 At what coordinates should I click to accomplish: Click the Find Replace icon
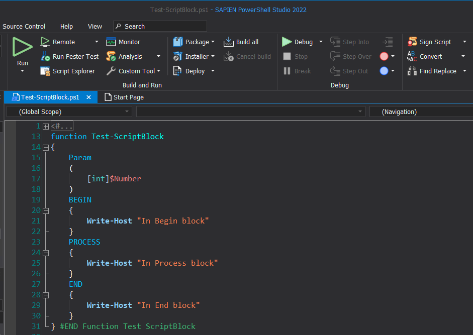click(x=412, y=71)
